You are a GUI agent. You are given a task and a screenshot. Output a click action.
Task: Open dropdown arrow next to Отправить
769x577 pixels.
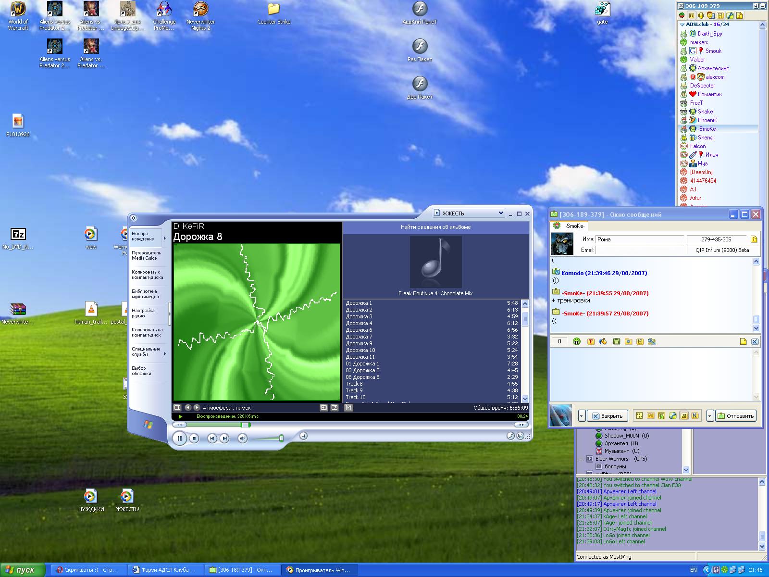coord(710,416)
